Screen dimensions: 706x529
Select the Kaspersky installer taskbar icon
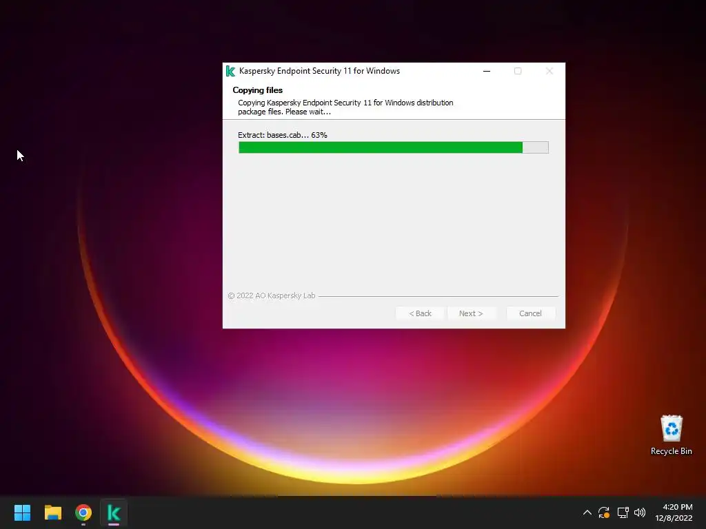click(x=114, y=512)
